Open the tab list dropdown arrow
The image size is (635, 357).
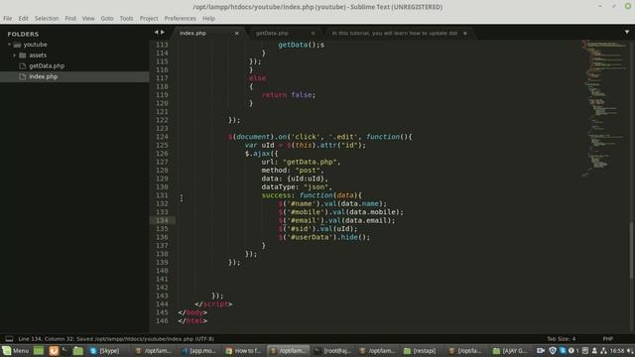click(x=626, y=32)
